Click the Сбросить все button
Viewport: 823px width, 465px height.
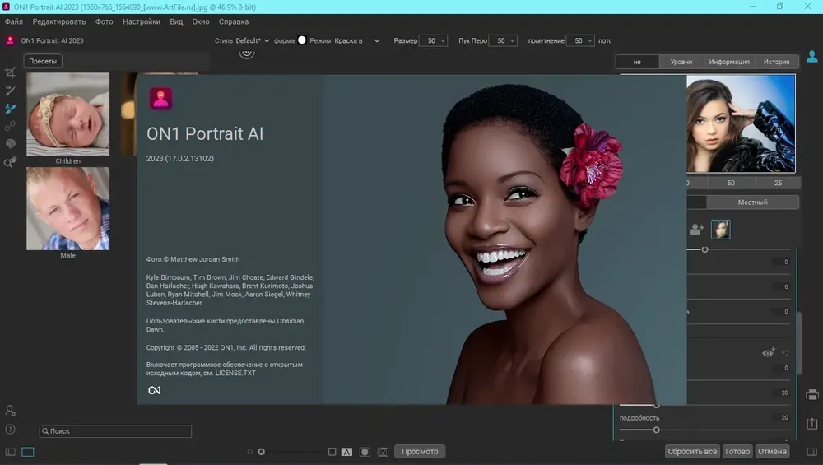click(x=692, y=451)
